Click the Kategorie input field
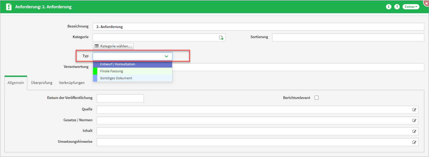Screen dimensions: 429x157 (x=159, y=38)
